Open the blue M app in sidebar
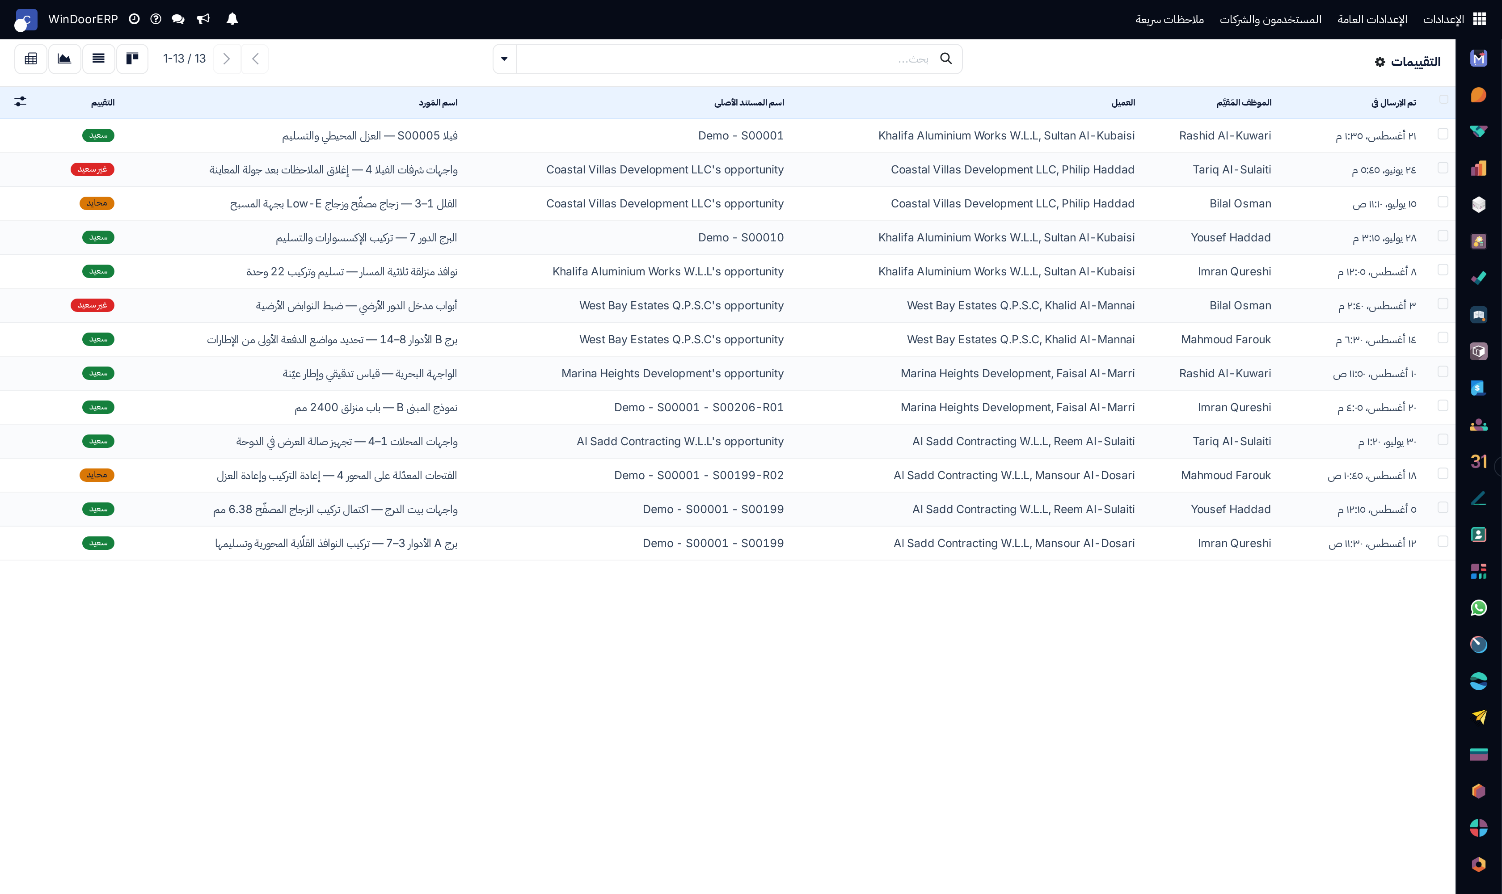This screenshot has width=1502, height=894. (1478, 59)
